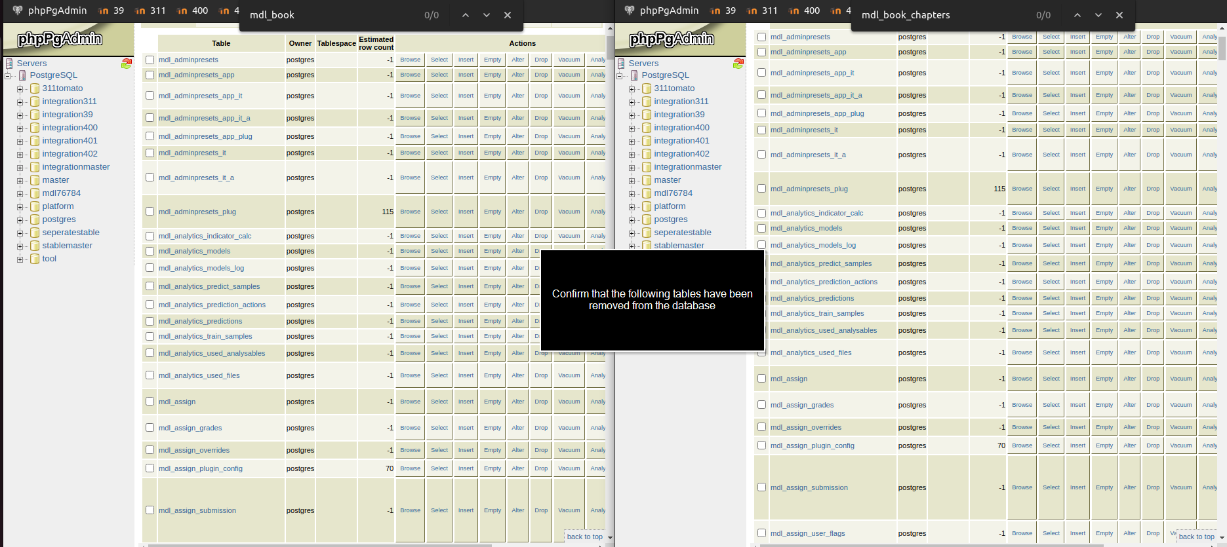Tick the mdl_adminpresets_it checkbox in the mdl_book_chapters window
1227x547 pixels.
tap(761, 130)
